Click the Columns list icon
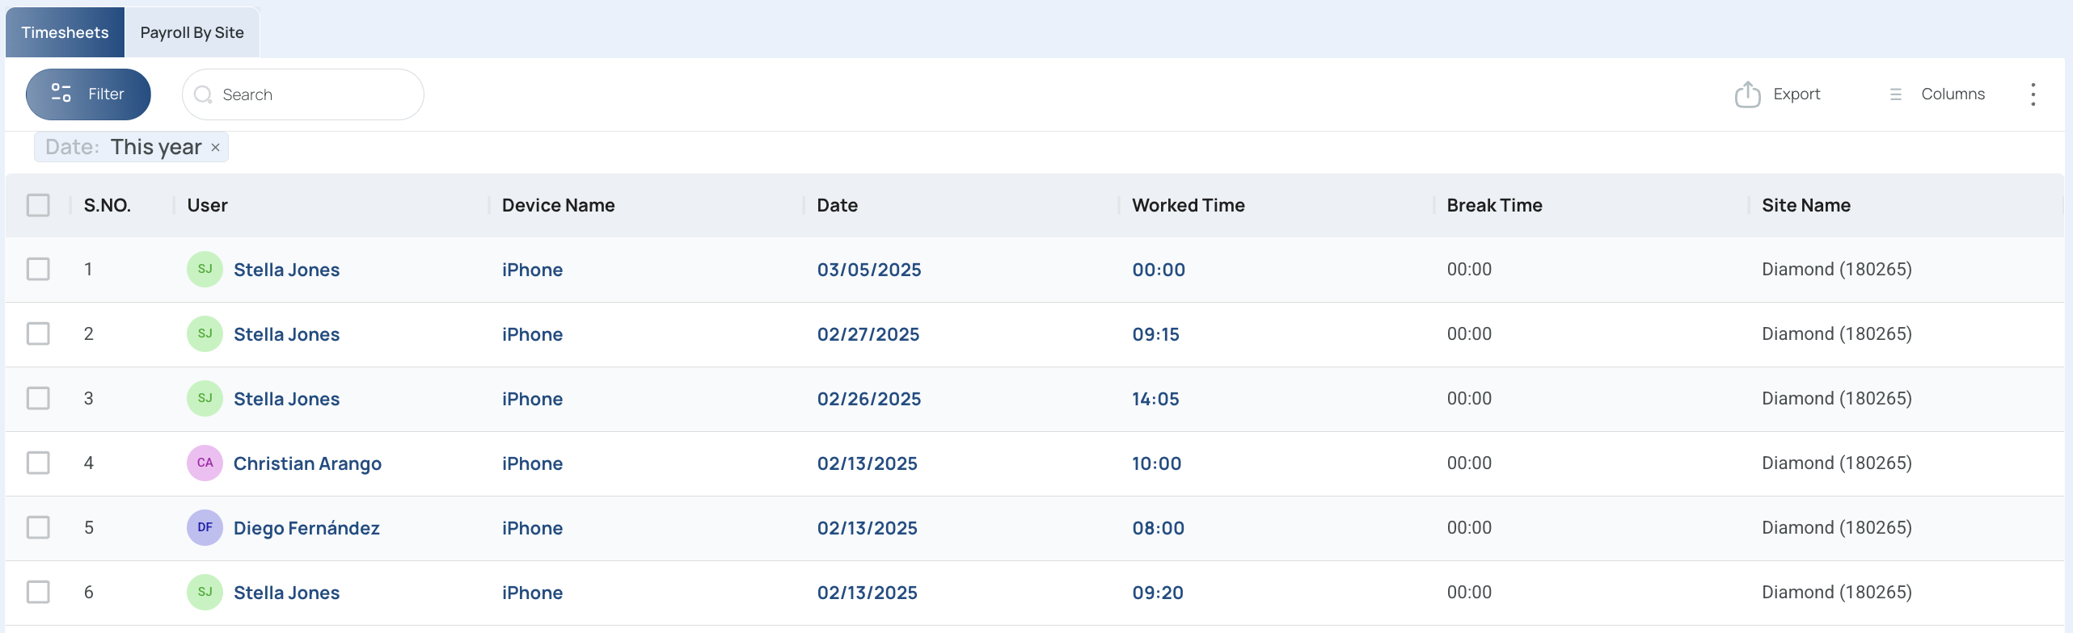Image resolution: width=2073 pixels, height=633 pixels. point(1896,94)
